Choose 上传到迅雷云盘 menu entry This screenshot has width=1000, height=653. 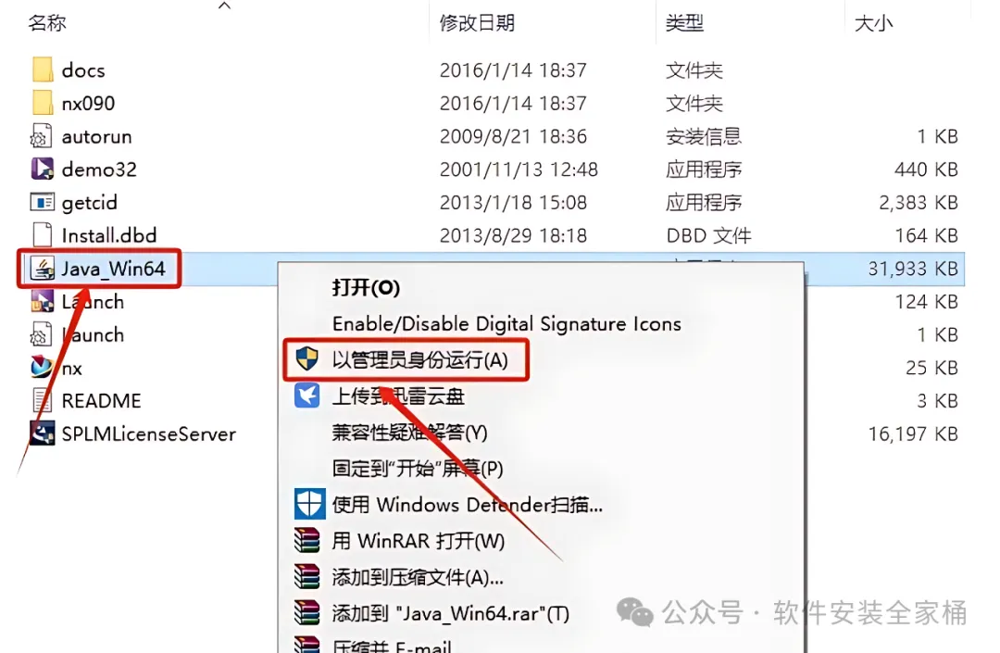tap(398, 396)
